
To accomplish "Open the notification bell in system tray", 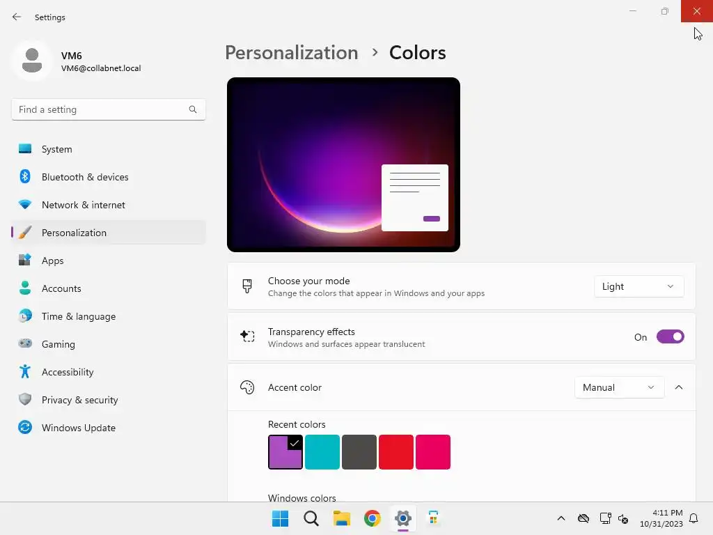I will 694,518.
